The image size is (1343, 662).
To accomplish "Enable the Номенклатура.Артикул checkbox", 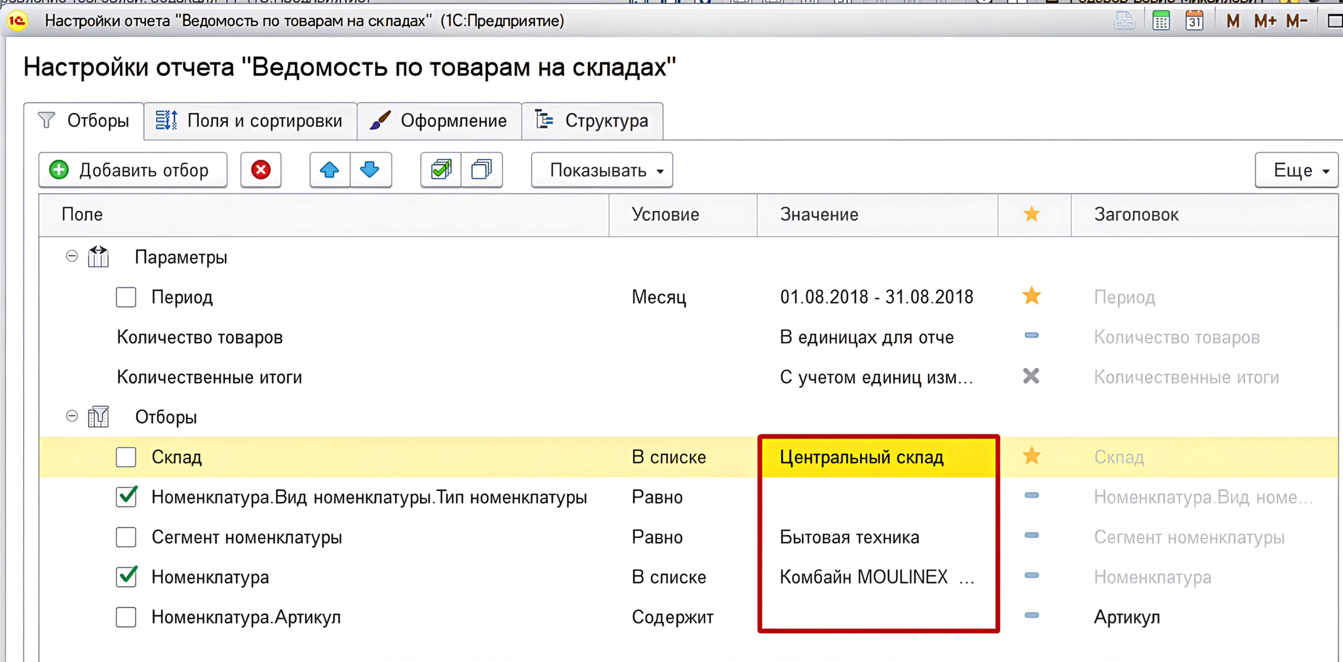I will [x=126, y=617].
